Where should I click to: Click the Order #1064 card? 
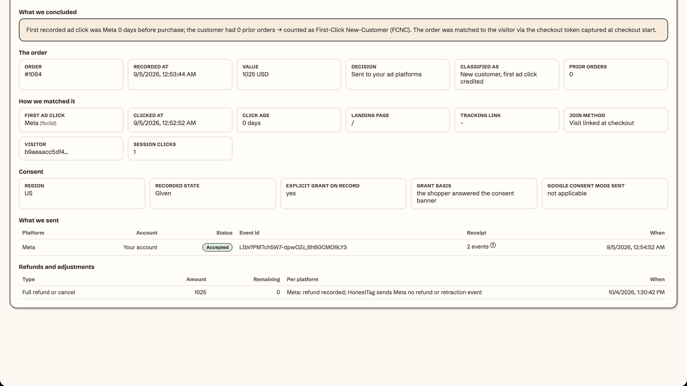pyautogui.click(x=71, y=75)
